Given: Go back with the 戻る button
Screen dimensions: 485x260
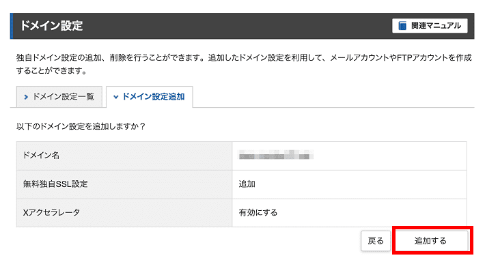Looking at the screenshot, I should click(376, 241).
